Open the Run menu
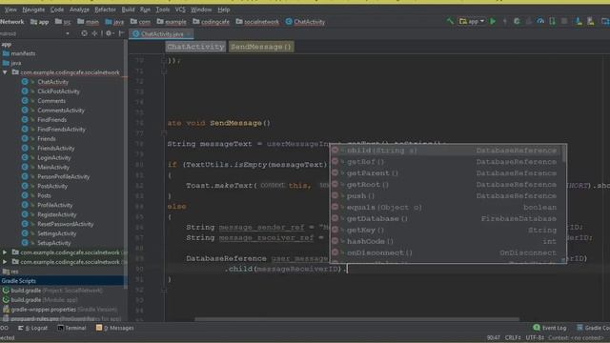 pos(145,10)
